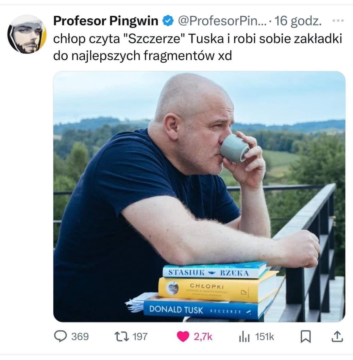Click the blue verified checkmark badge
This screenshot has width=353, height=360.
pyautogui.click(x=168, y=21)
